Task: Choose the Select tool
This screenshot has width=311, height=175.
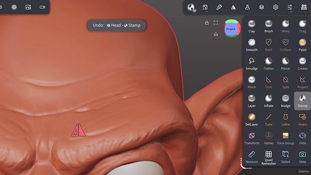Action: [x=285, y=157]
